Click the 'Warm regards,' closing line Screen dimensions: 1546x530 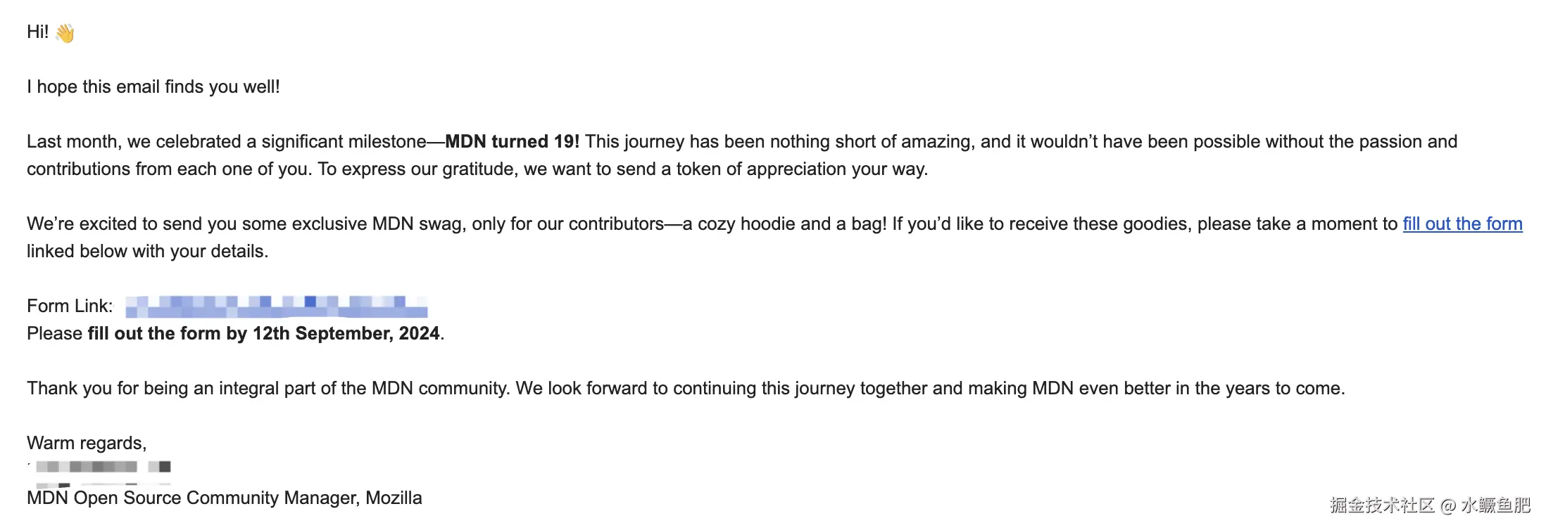tap(87, 444)
